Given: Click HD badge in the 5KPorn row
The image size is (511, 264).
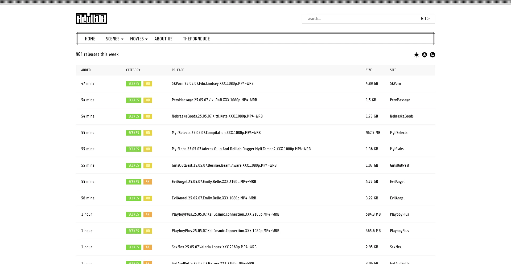Looking at the screenshot, I should [x=148, y=83].
